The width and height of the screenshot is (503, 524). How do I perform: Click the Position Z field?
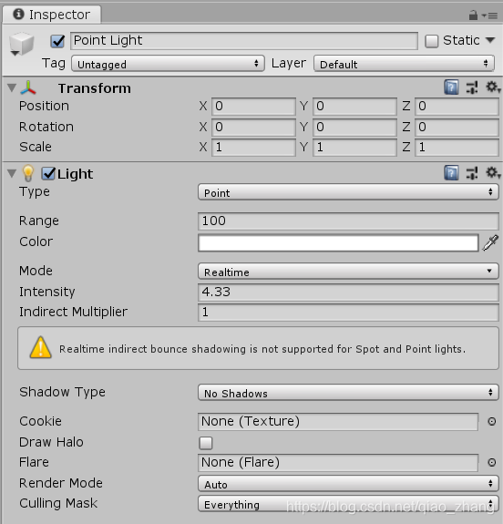click(x=457, y=107)
